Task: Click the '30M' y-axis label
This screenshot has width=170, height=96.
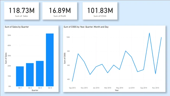Action: [9, 56]
